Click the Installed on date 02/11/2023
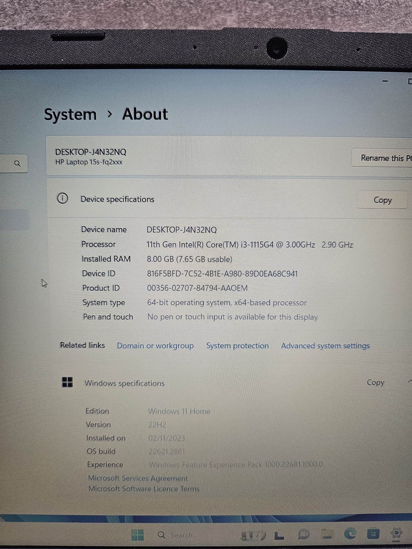 166,438
